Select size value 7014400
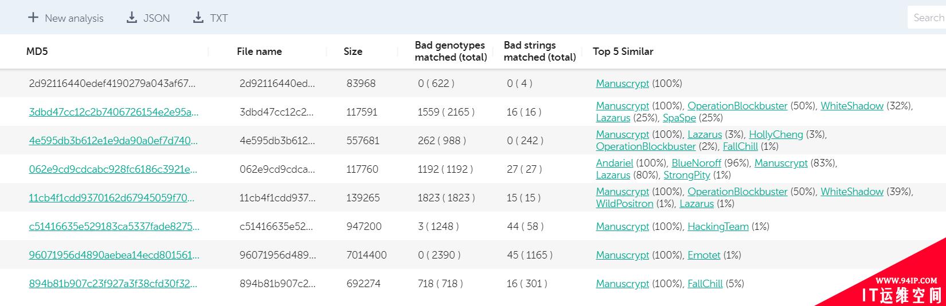This screenshot has width=946, height=306. pyautogui.click(x=366, y=255)
